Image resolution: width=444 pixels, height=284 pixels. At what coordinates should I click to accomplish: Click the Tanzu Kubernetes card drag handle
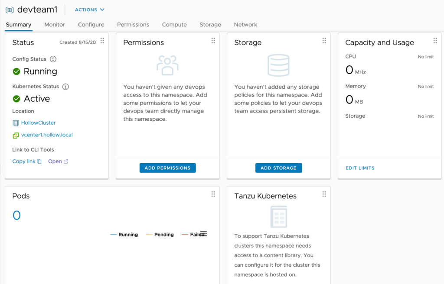[324, 194]
